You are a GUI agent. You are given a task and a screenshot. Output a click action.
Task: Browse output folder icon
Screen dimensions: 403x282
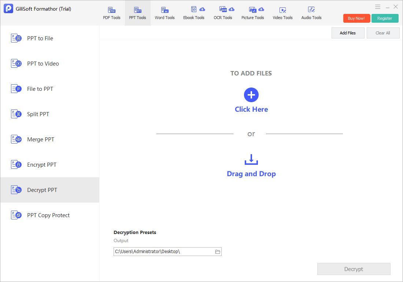(218, 252)
